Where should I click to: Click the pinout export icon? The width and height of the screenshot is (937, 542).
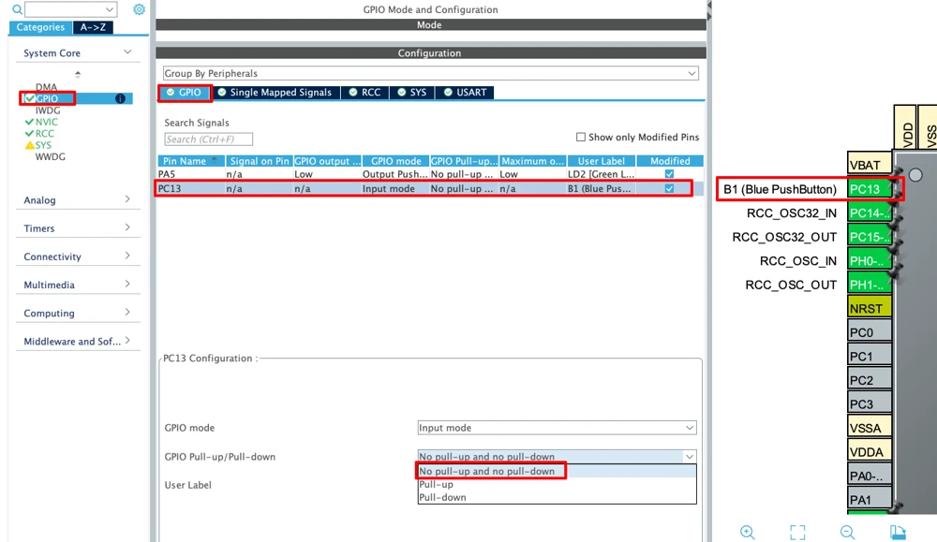[x=898, y=532]
